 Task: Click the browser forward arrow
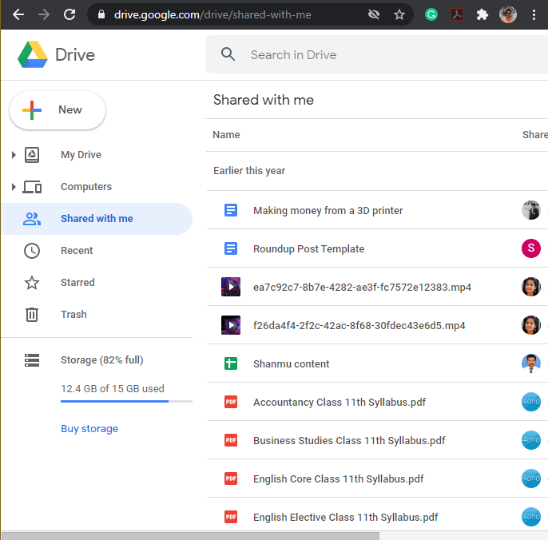point(44,14)
